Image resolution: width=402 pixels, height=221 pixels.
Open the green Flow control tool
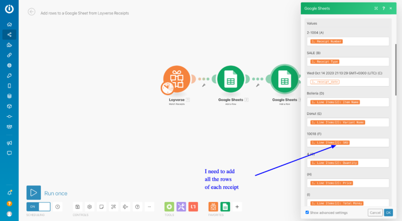tap(169, 206)
